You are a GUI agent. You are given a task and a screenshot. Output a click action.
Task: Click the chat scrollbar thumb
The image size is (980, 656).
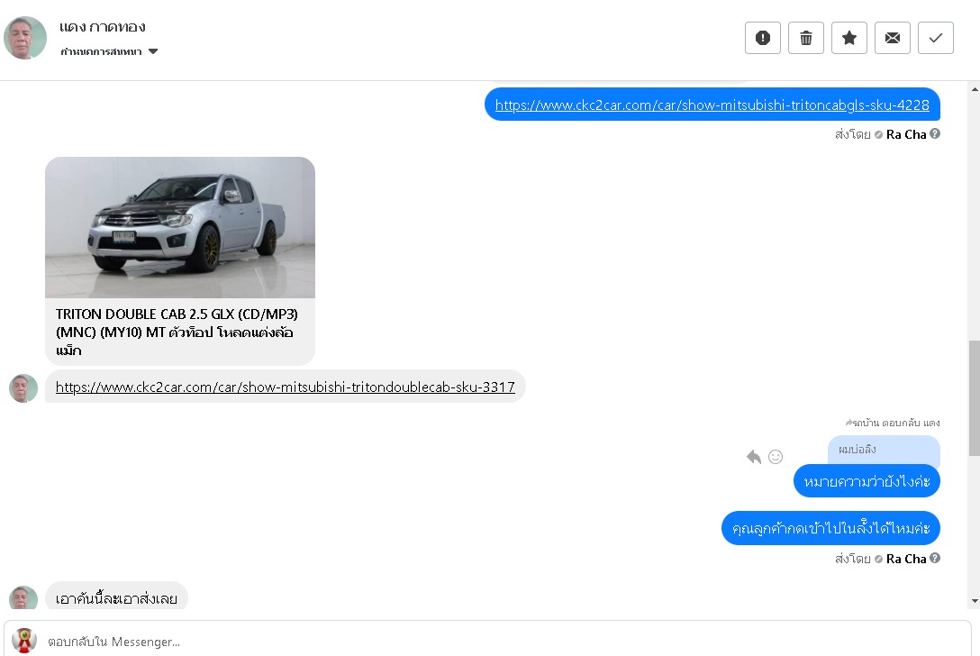click(x=975, y=398)
